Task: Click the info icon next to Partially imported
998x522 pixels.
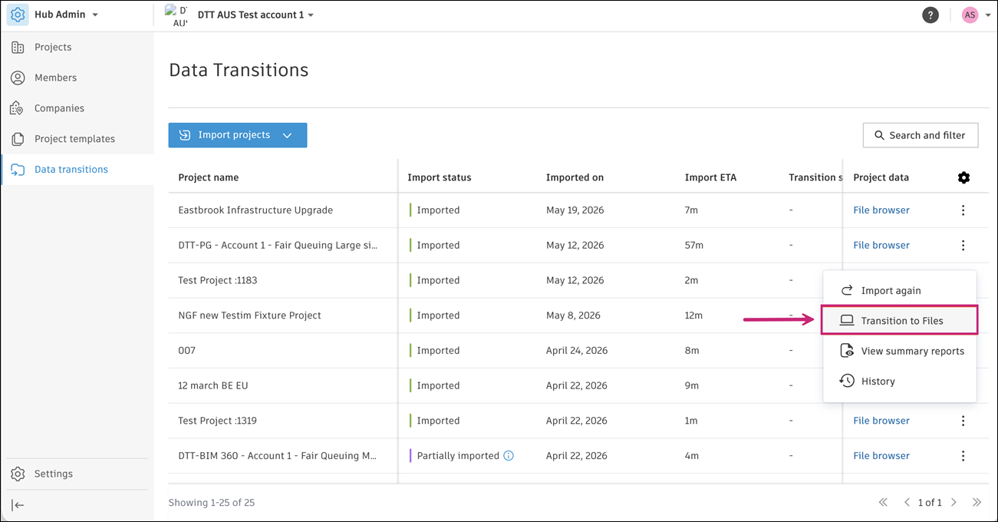Action: pyautogui.click(x=508, y=456)
